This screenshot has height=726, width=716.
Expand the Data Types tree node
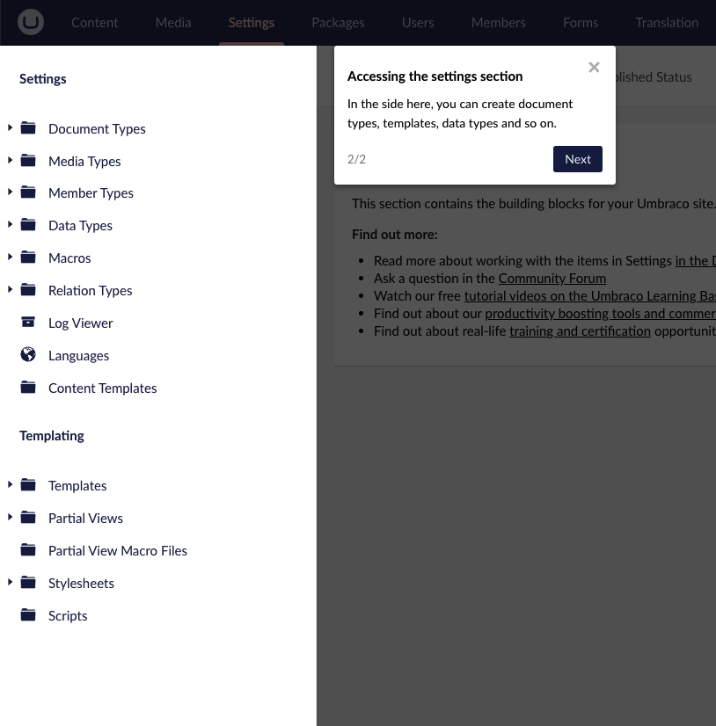coord(10,224)
